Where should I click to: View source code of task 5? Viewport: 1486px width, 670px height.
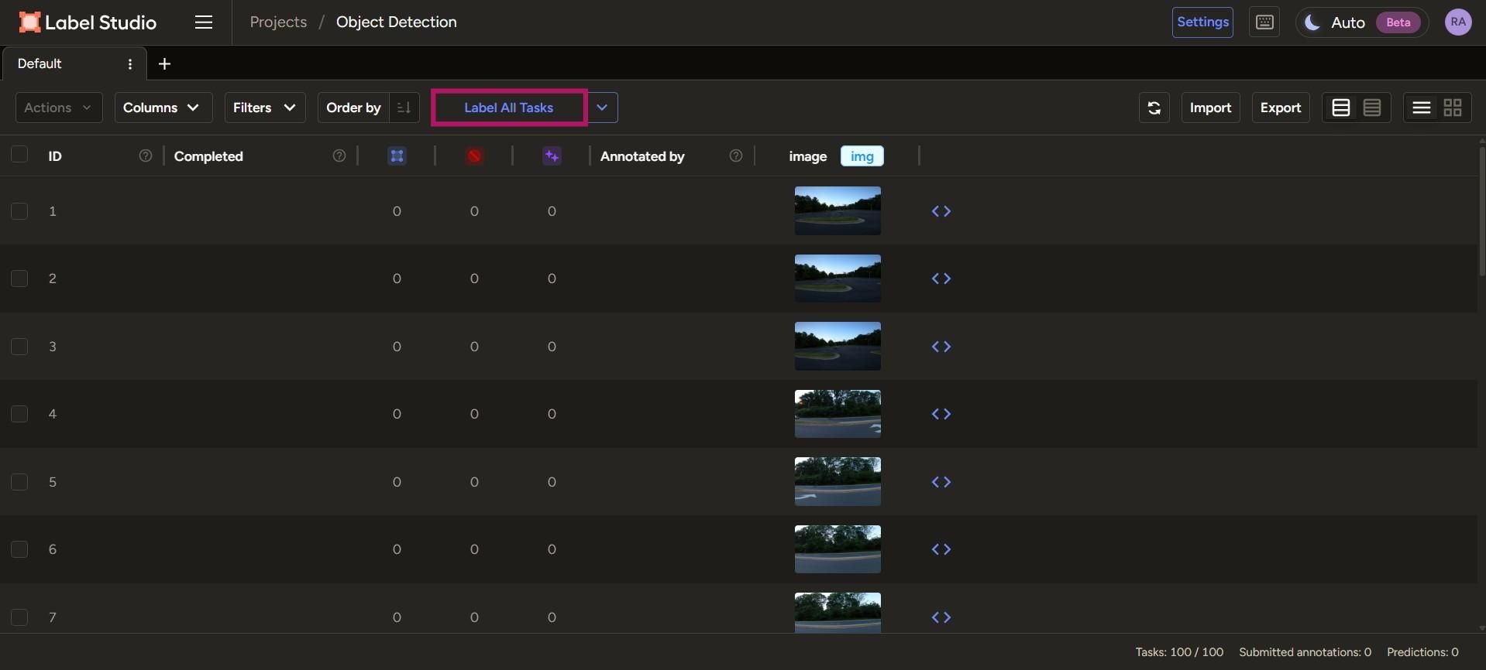(941, 482)
